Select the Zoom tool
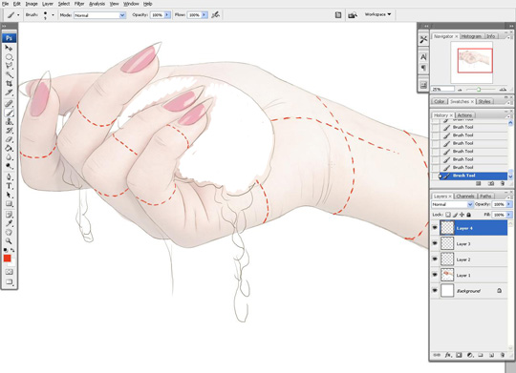 pos(9,241)
